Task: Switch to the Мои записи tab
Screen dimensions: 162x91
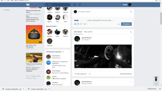Action: (x=88, y=32)
